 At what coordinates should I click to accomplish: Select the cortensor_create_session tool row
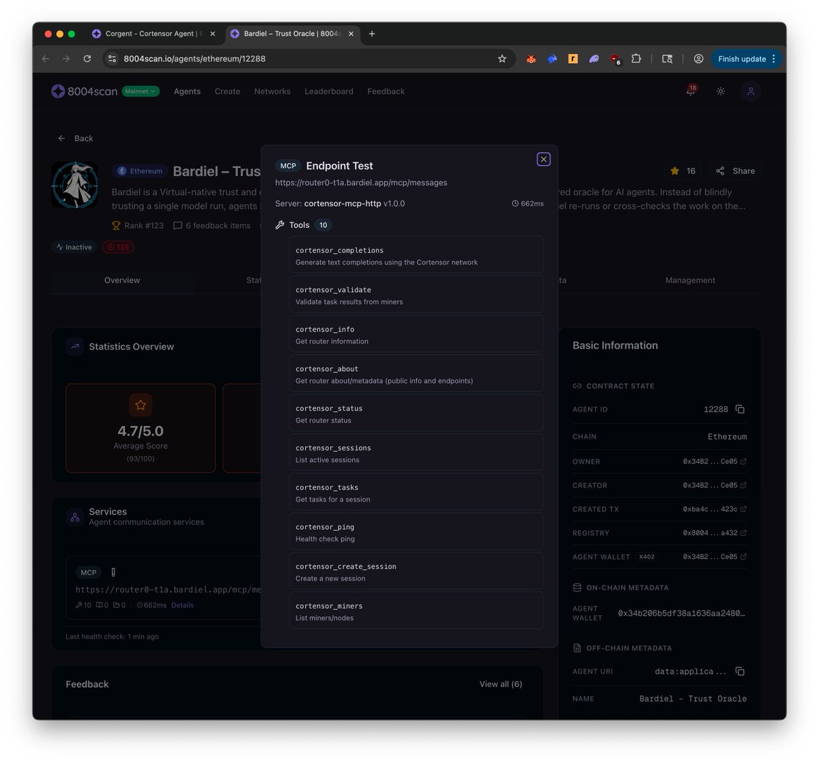416,572
